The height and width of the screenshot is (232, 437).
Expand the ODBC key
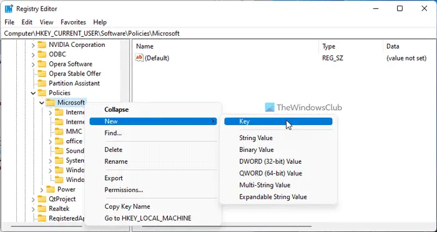click(33, 55)
